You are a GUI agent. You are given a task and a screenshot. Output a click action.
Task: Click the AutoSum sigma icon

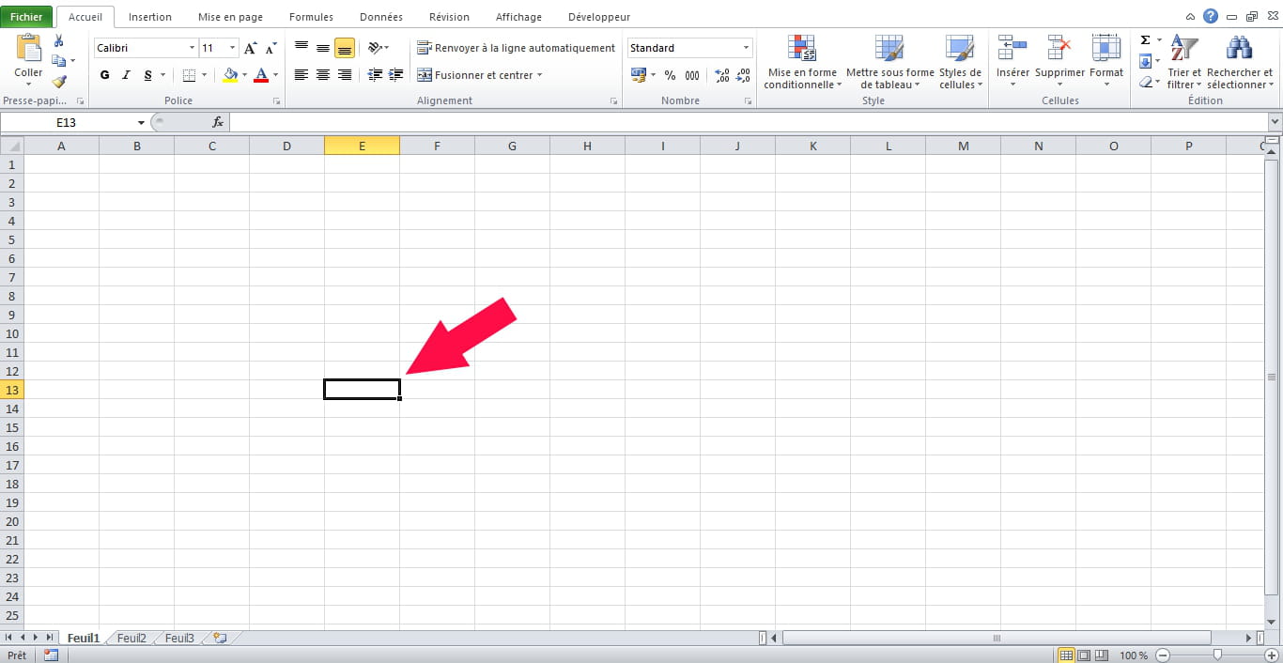(x=1145, y=41)
